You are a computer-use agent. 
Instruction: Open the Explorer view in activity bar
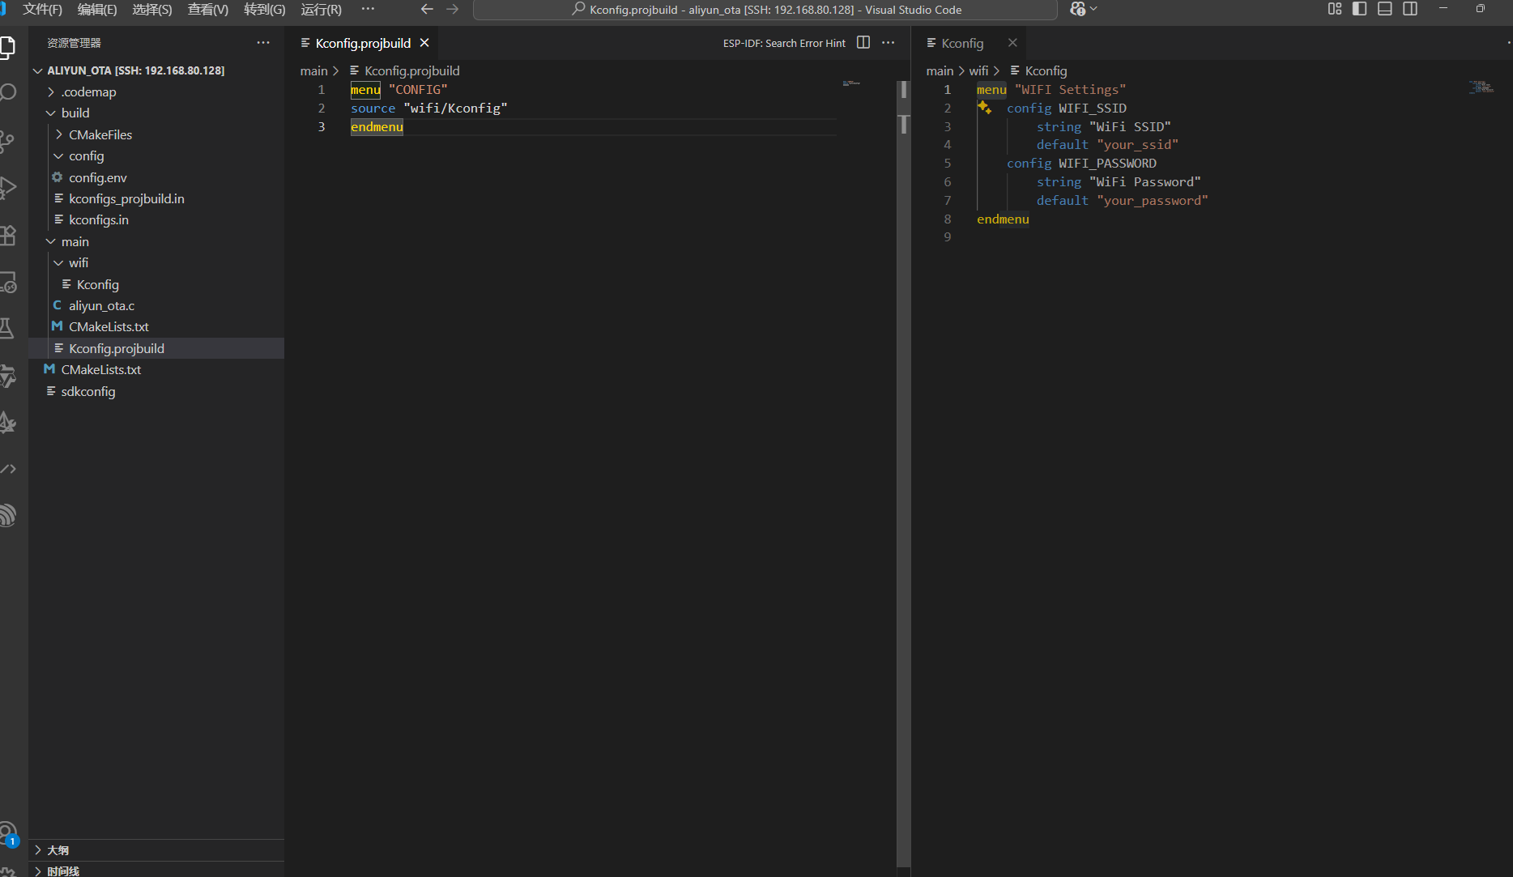coord(6,47)
